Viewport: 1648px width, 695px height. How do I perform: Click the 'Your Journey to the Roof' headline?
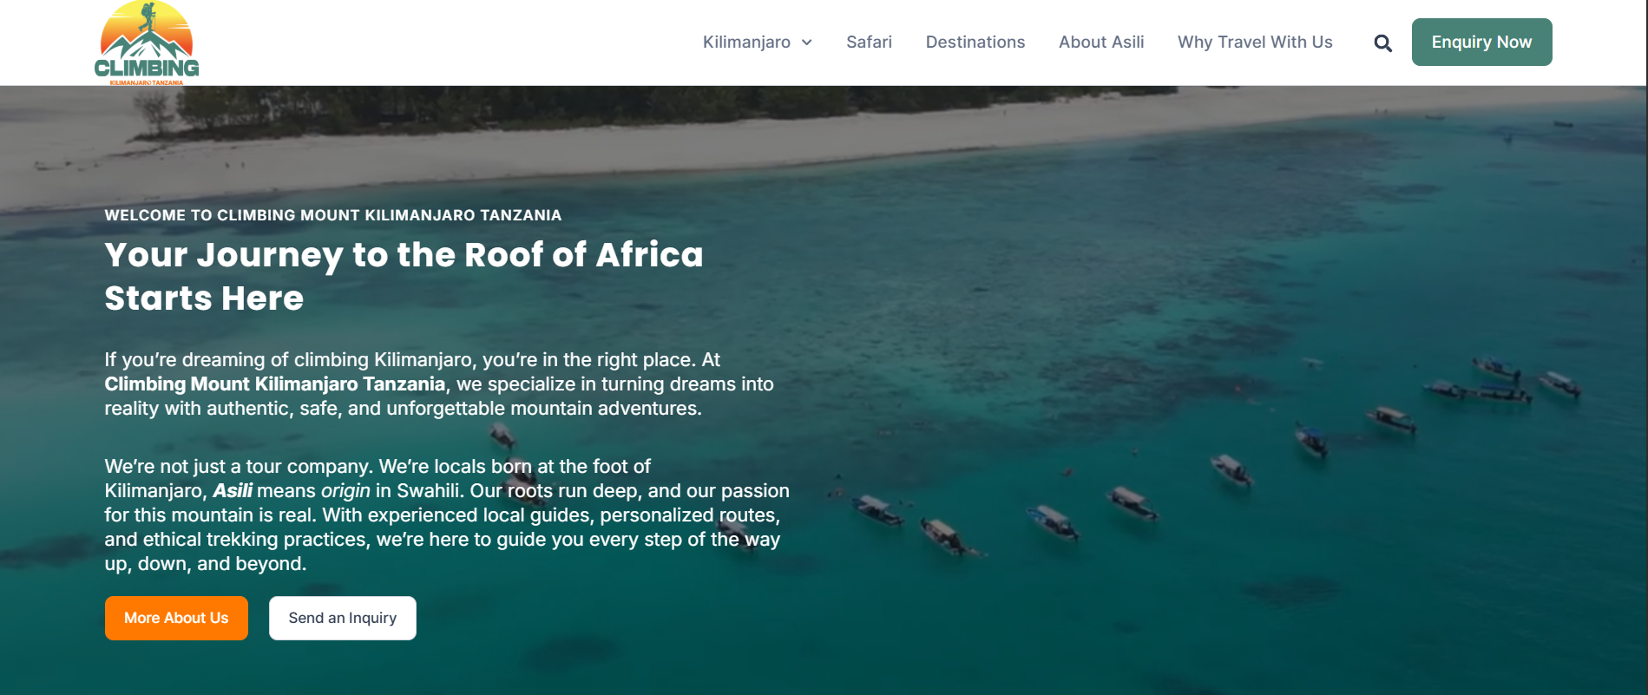404,255
